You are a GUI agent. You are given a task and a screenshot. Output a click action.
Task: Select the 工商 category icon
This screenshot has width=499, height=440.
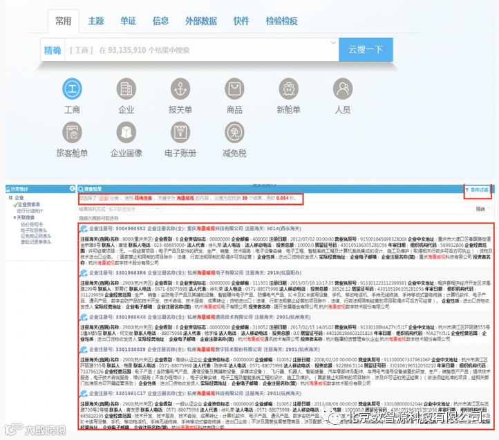[72, 89]
